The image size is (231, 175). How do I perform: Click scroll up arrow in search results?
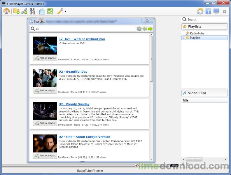(151, 35)
